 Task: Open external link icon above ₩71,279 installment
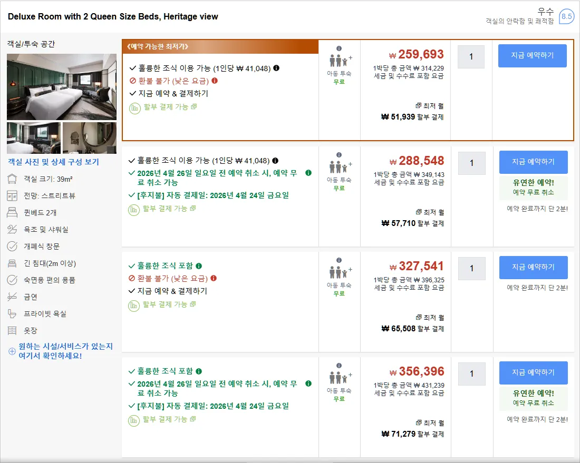[x=419, y=423]
